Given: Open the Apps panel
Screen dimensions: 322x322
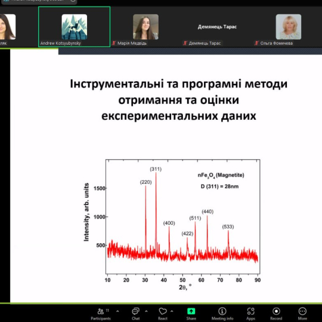Looking at the screenshot, I should (x=250, y=314).
